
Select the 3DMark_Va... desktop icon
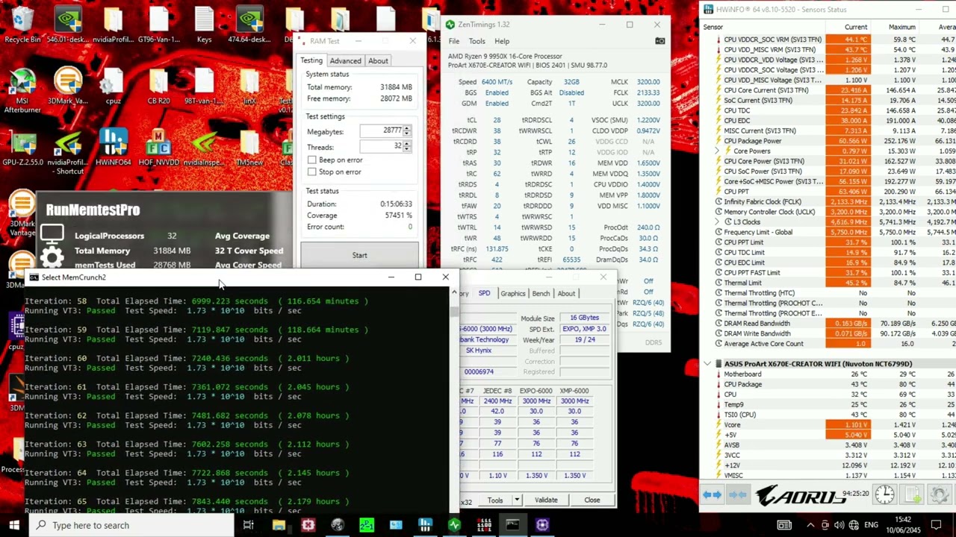coord(68,87)
